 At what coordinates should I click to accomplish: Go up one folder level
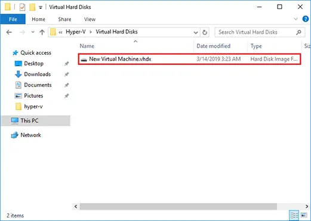pyautogui.click(x=42, y=32)
